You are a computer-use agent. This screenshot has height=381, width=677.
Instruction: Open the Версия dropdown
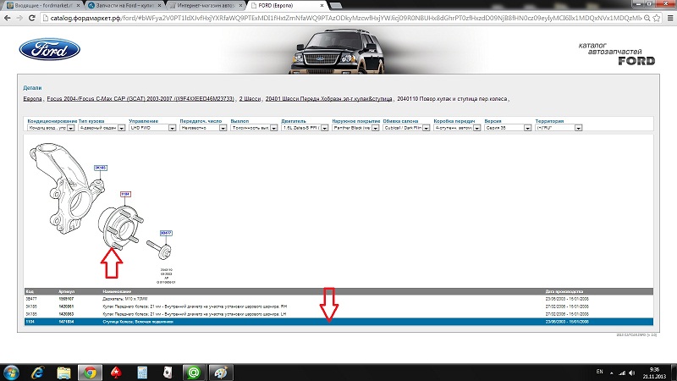pyautogui.click(x=509, y=128)
